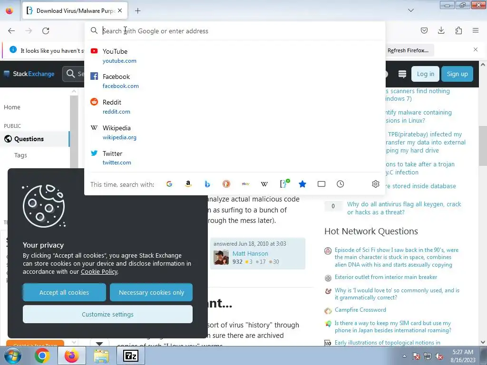Select the Twitter suggestion
Viewport: 487px width, 365px height.
(235, 158)
